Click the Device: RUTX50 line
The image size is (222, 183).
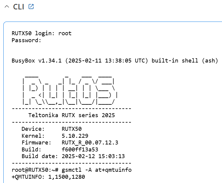pos(52,129)
